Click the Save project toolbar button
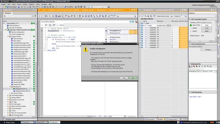This screenshot has width=220, height=124. pyautogui.click(x=12, y=7)
